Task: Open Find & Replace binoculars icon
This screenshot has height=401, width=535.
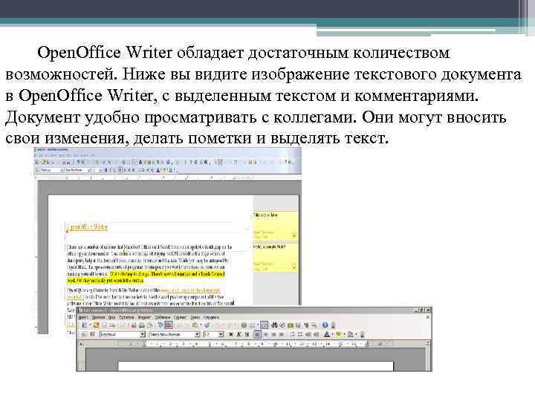Action: 274,325
